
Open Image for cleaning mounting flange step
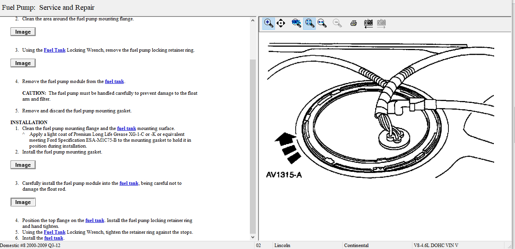pos(23,32)
